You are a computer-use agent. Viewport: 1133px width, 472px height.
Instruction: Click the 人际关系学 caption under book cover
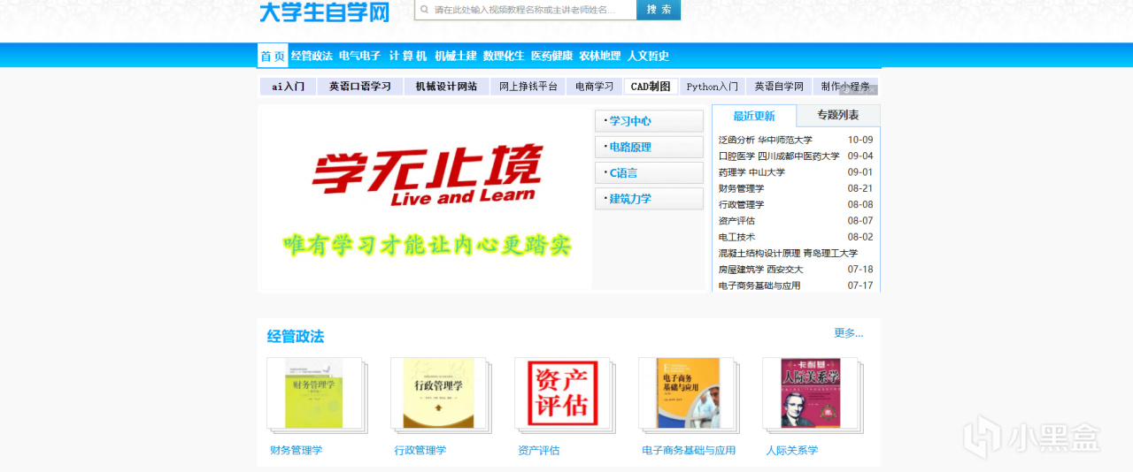pos(791,450)
